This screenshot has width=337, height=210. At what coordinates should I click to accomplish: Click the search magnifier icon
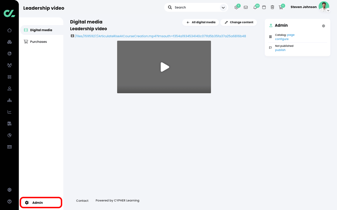point(170,7)
